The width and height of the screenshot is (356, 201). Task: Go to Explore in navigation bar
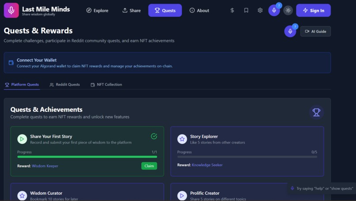click(x=97, y=11)
